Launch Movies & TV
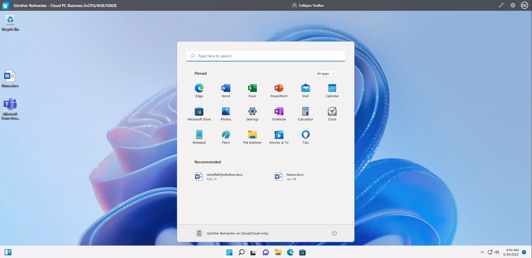This screenshot has height=258, width=532. point(279,137)
